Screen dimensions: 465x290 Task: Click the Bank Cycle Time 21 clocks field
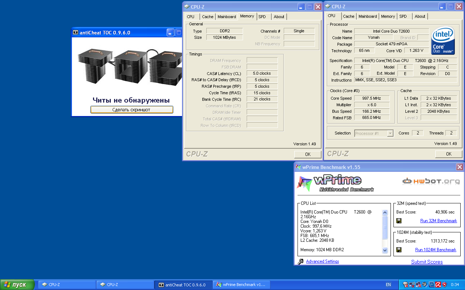pyautogui.click(x=262, y=99)
